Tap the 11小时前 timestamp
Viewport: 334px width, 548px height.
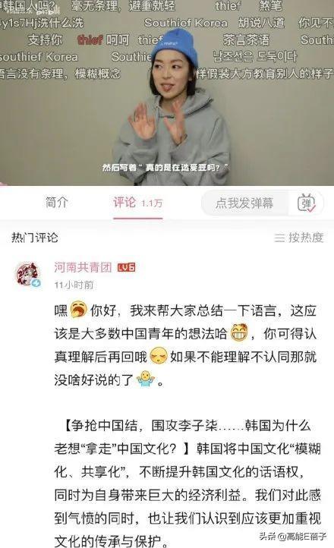coord(74,285)
